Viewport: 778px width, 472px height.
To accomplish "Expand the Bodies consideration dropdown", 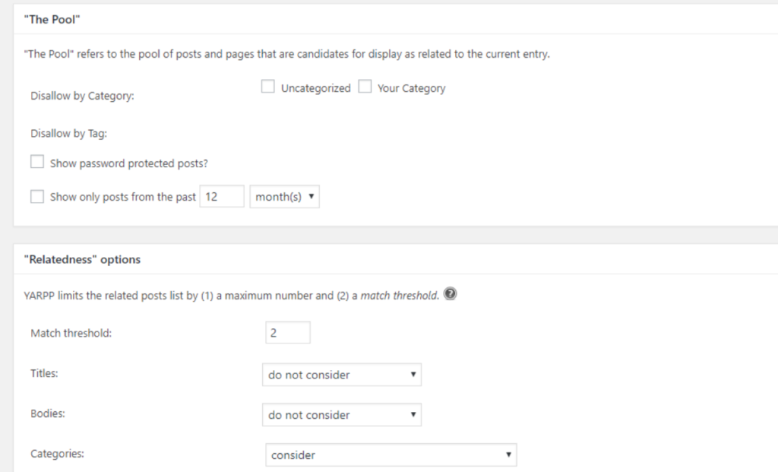I will pos(341,415).
